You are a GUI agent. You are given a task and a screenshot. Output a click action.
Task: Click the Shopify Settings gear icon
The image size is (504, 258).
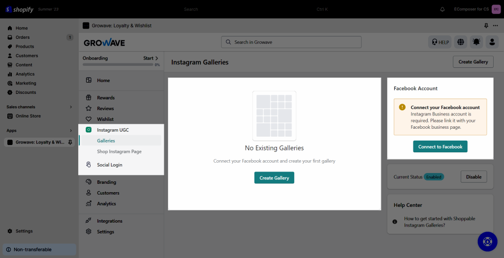click(10, 231)
